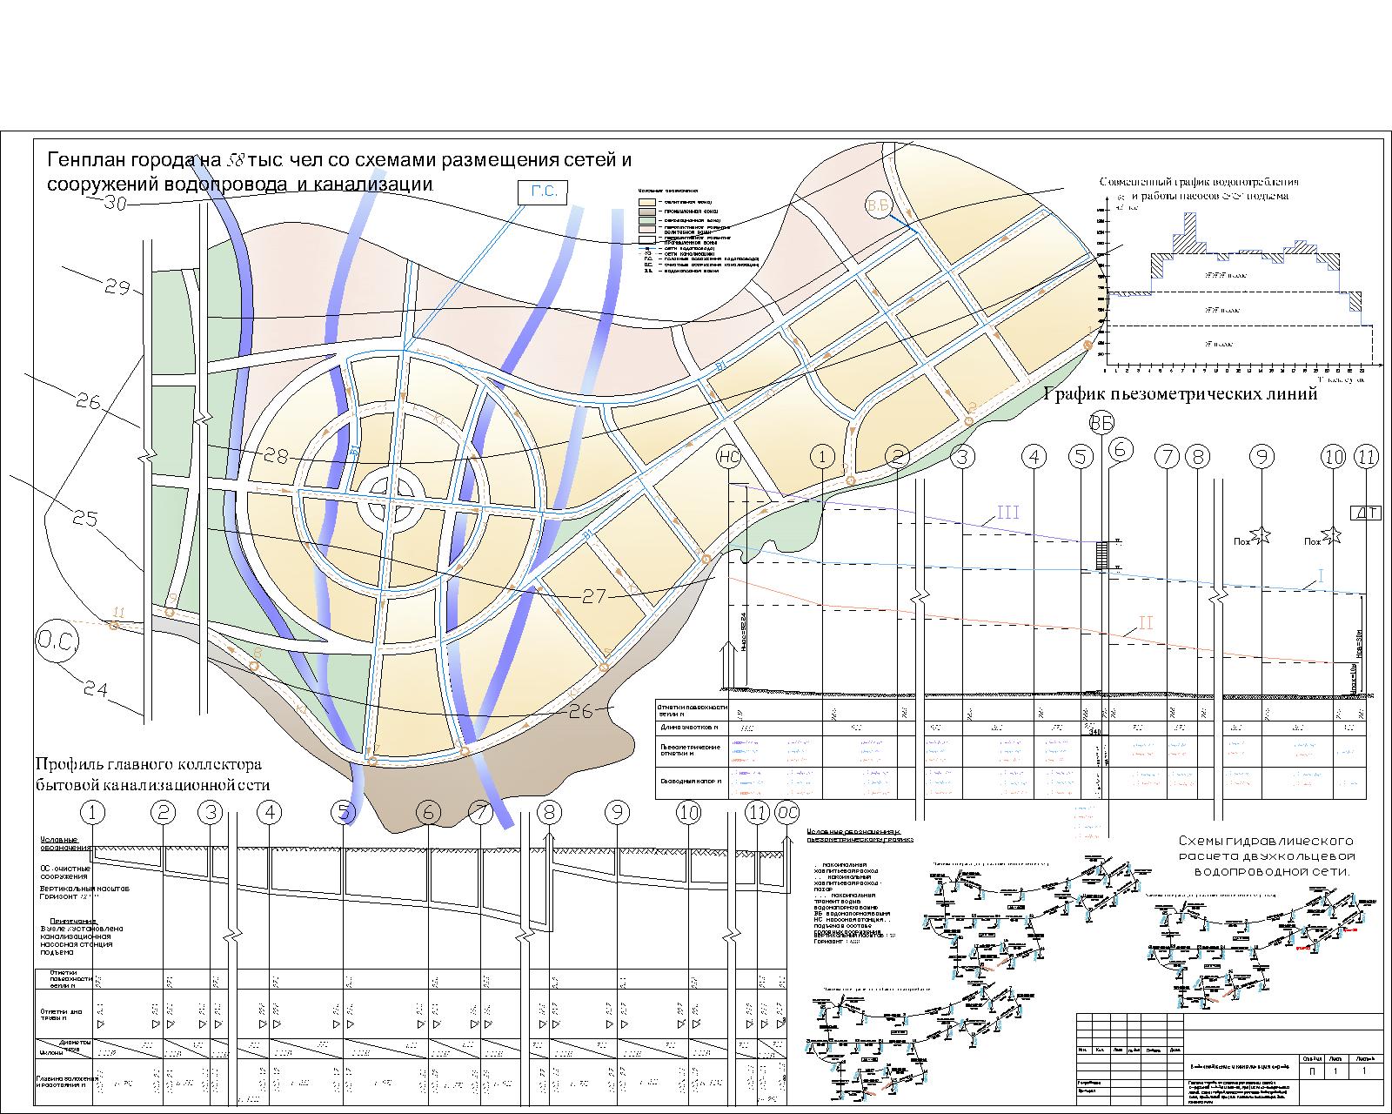Select the circled "О.С." treatment facility marker

[x=57, y=643]
